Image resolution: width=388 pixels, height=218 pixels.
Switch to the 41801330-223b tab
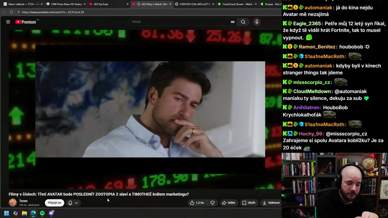(195, 4)
